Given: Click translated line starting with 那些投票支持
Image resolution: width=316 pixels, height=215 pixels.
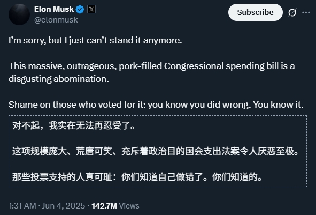Looking at the screenshot, I should tap(137, 177).
